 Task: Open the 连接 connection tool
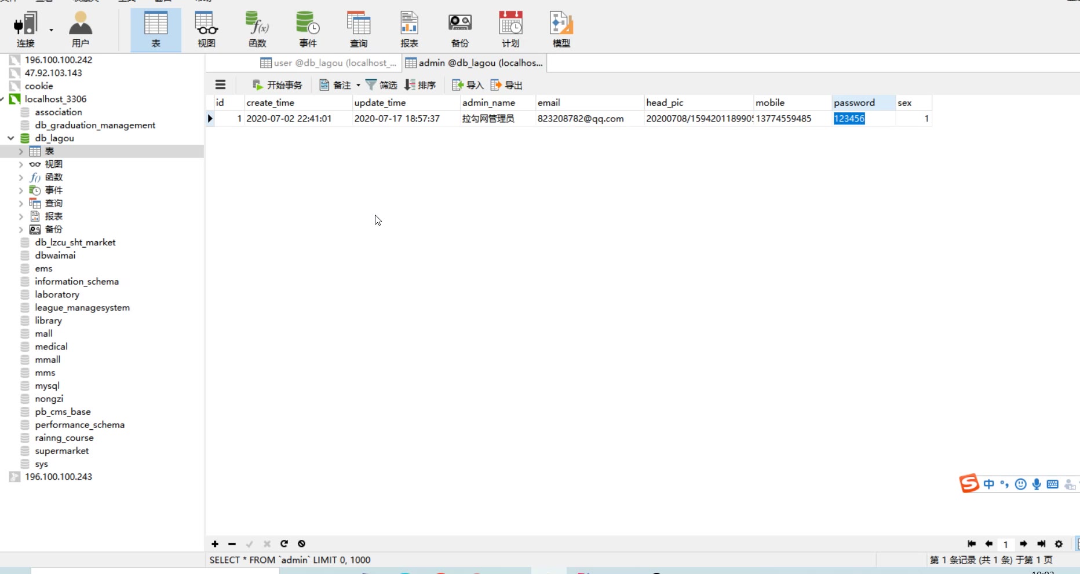point(25,30)
